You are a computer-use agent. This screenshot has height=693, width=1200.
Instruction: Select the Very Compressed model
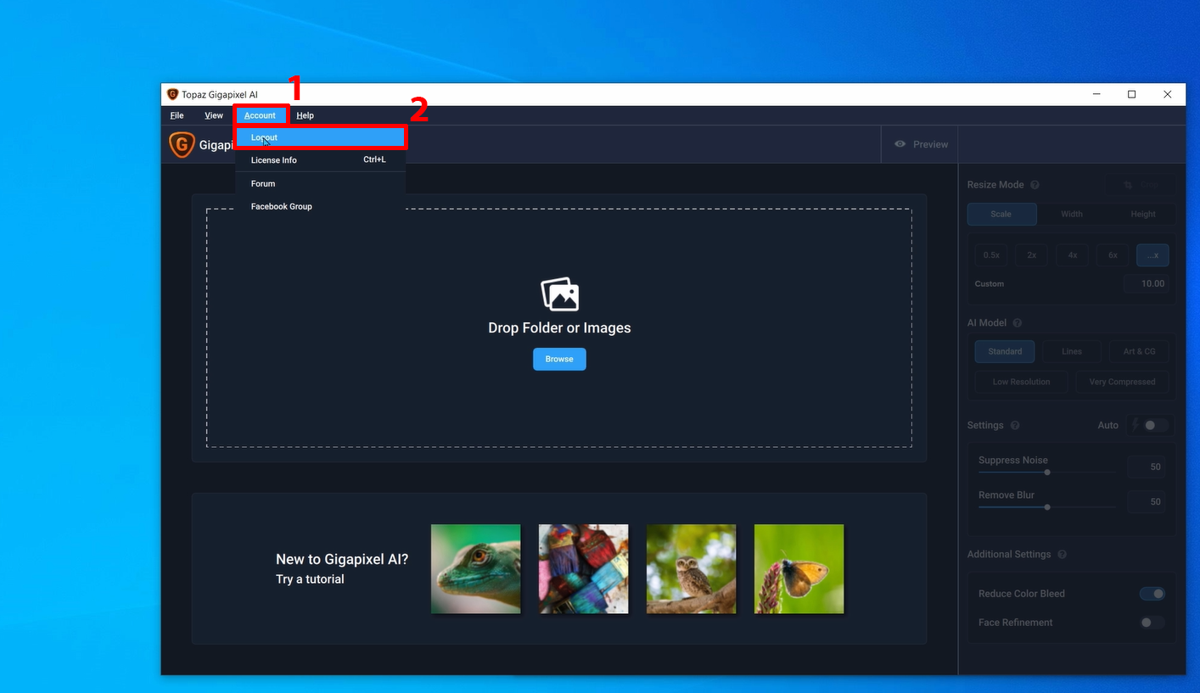(x=1122, y=382)
